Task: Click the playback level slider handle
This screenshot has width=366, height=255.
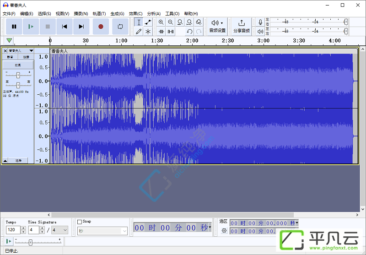Action: [x=346, y=31]
